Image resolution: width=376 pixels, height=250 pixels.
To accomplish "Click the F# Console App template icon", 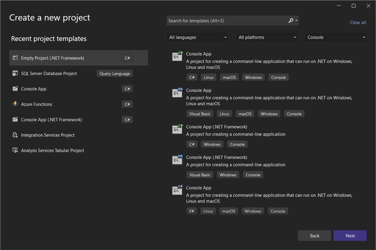I will 177,190.
